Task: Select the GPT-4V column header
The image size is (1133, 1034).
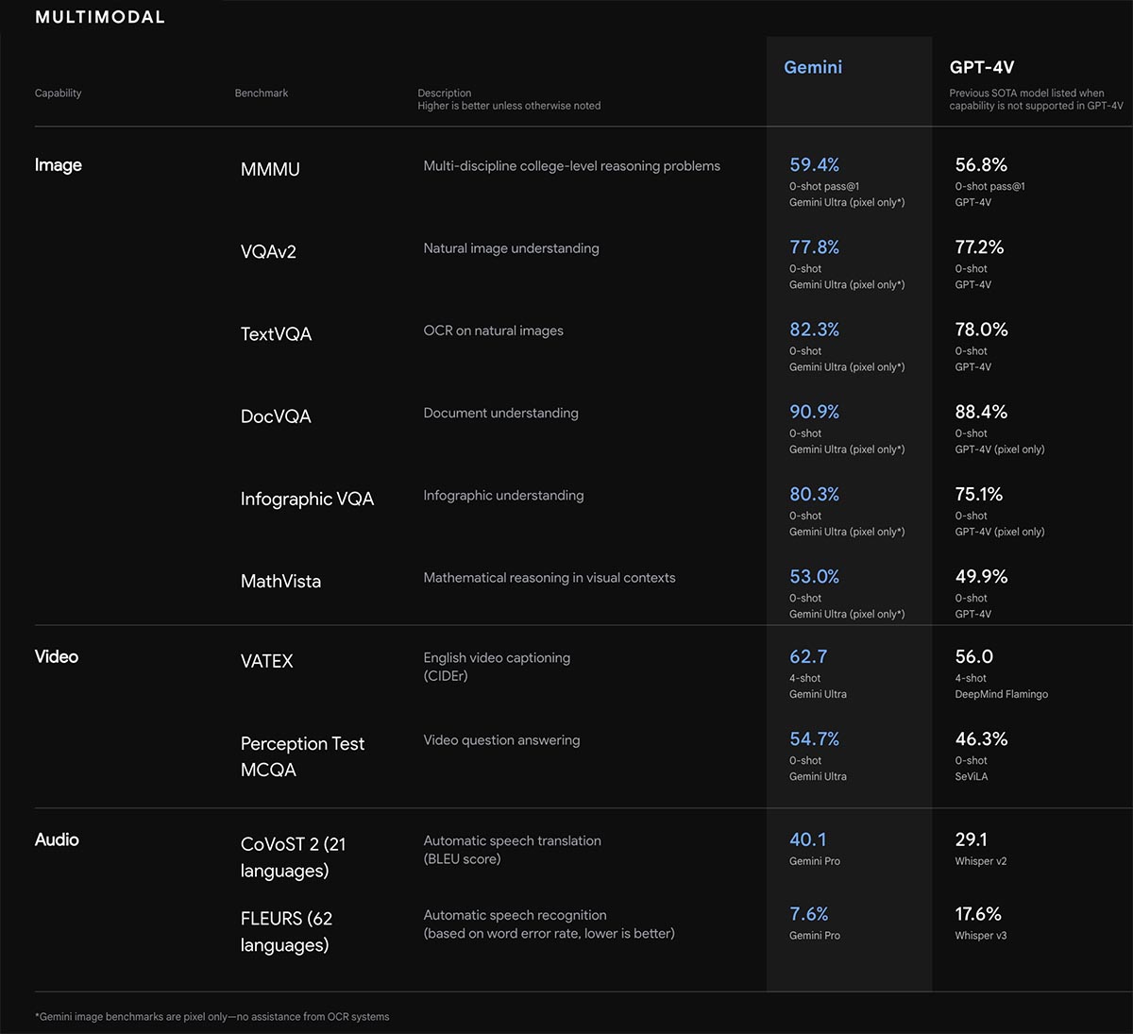Action: point(982,67)
